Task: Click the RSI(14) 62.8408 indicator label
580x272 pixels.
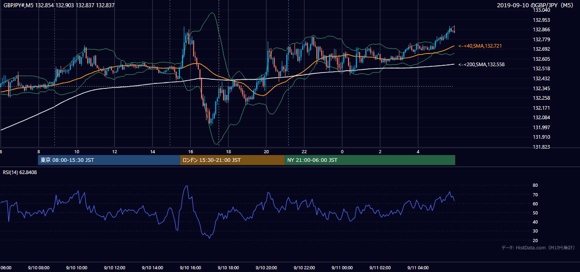Action: 20,172
